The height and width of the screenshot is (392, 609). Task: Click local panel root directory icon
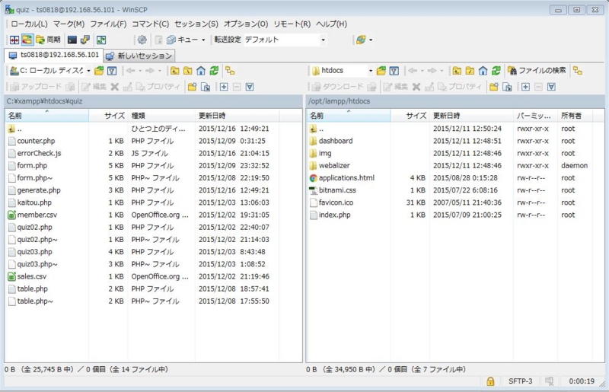[x=188, y=71]
